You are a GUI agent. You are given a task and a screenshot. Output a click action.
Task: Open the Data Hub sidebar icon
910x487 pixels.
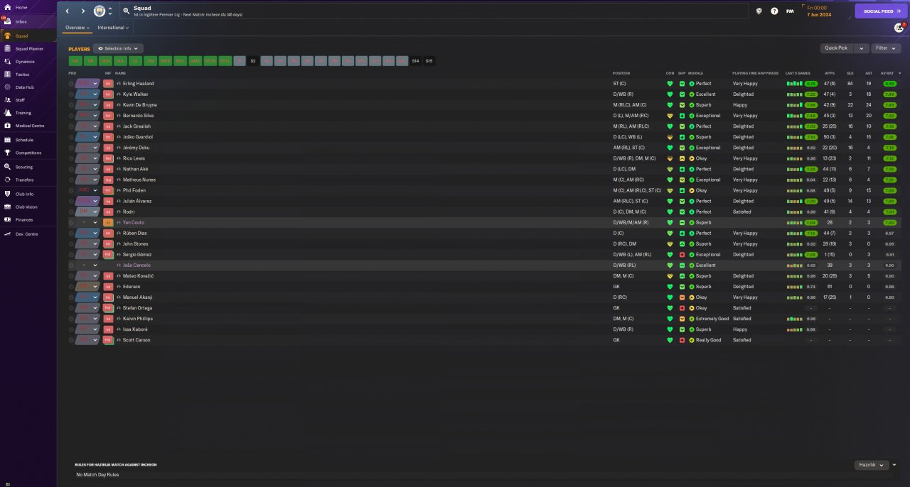(x=7, y=87)
